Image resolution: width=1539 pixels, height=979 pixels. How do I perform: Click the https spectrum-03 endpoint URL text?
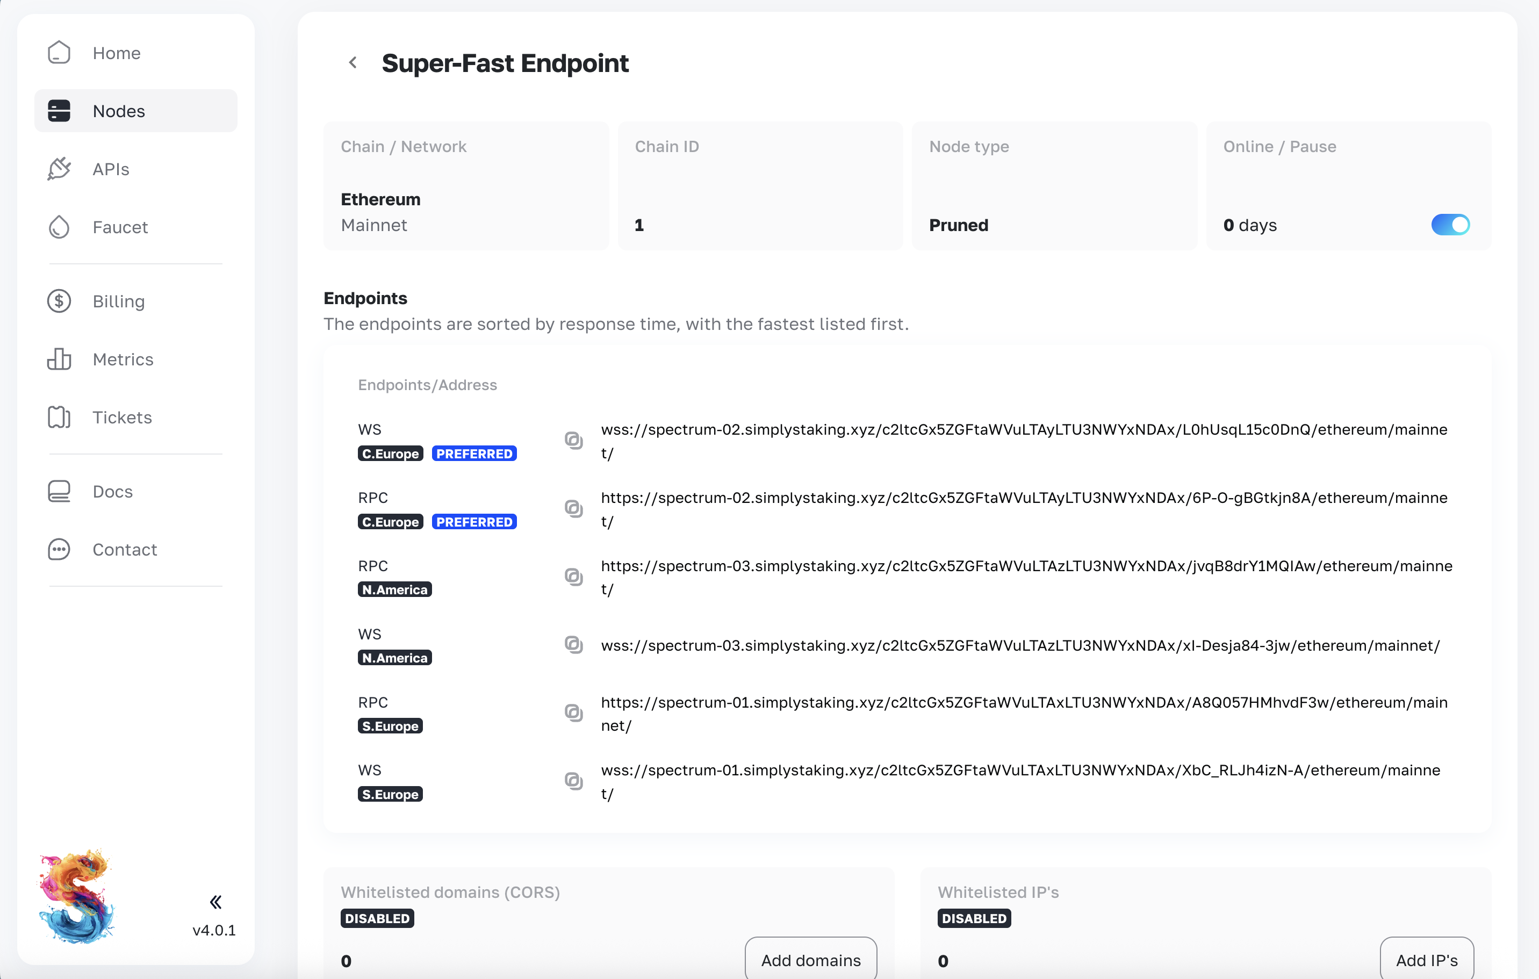(x=1026, y=577)
